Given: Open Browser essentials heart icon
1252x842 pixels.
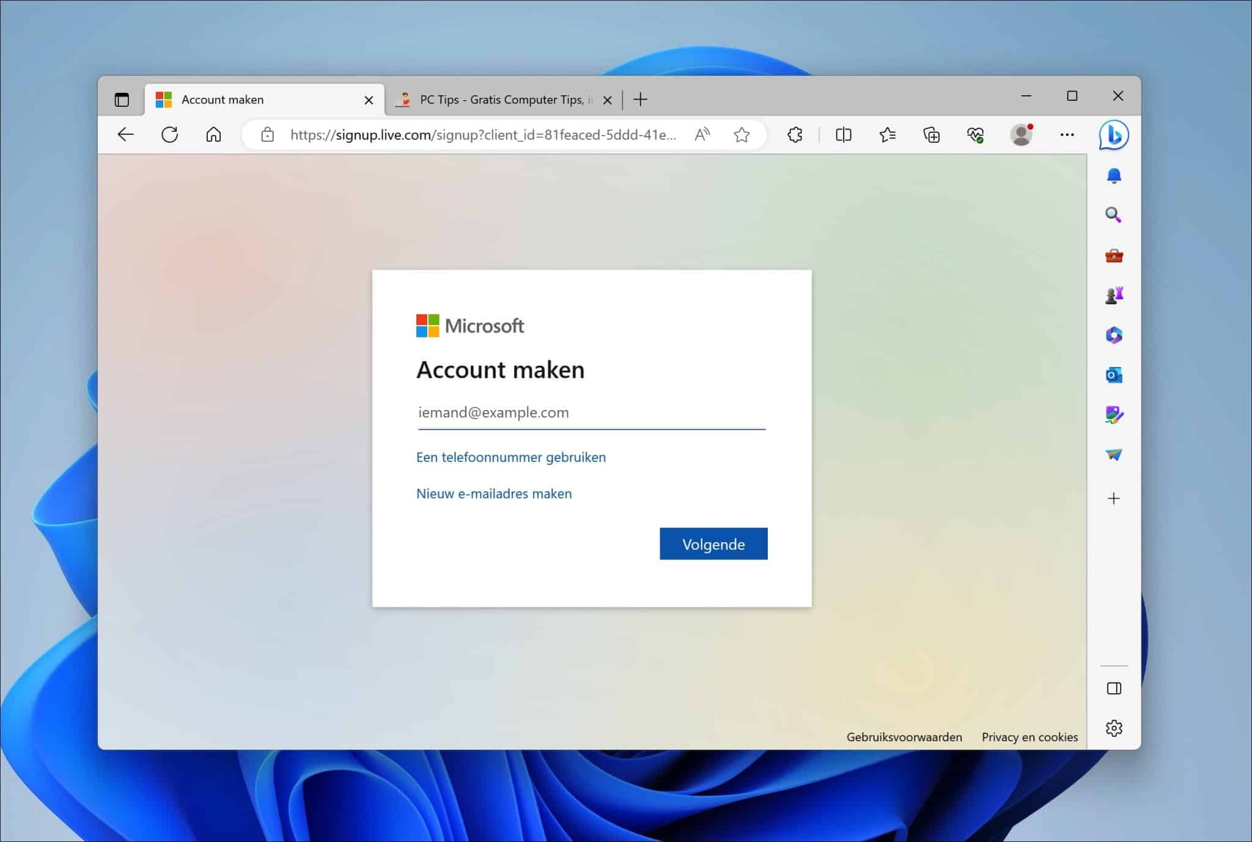Looking at the screenshot, I should (x=975, y=134).
